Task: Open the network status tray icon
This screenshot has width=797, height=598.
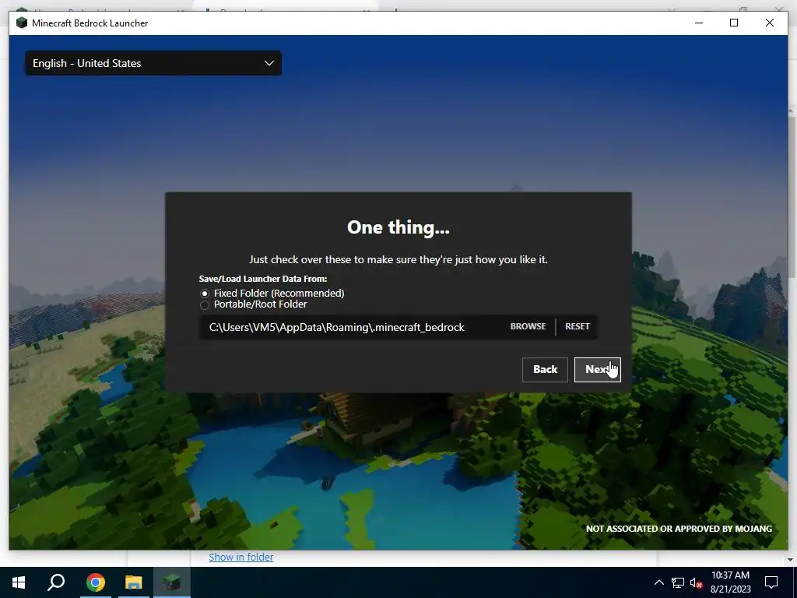Action: click(678, 582)
